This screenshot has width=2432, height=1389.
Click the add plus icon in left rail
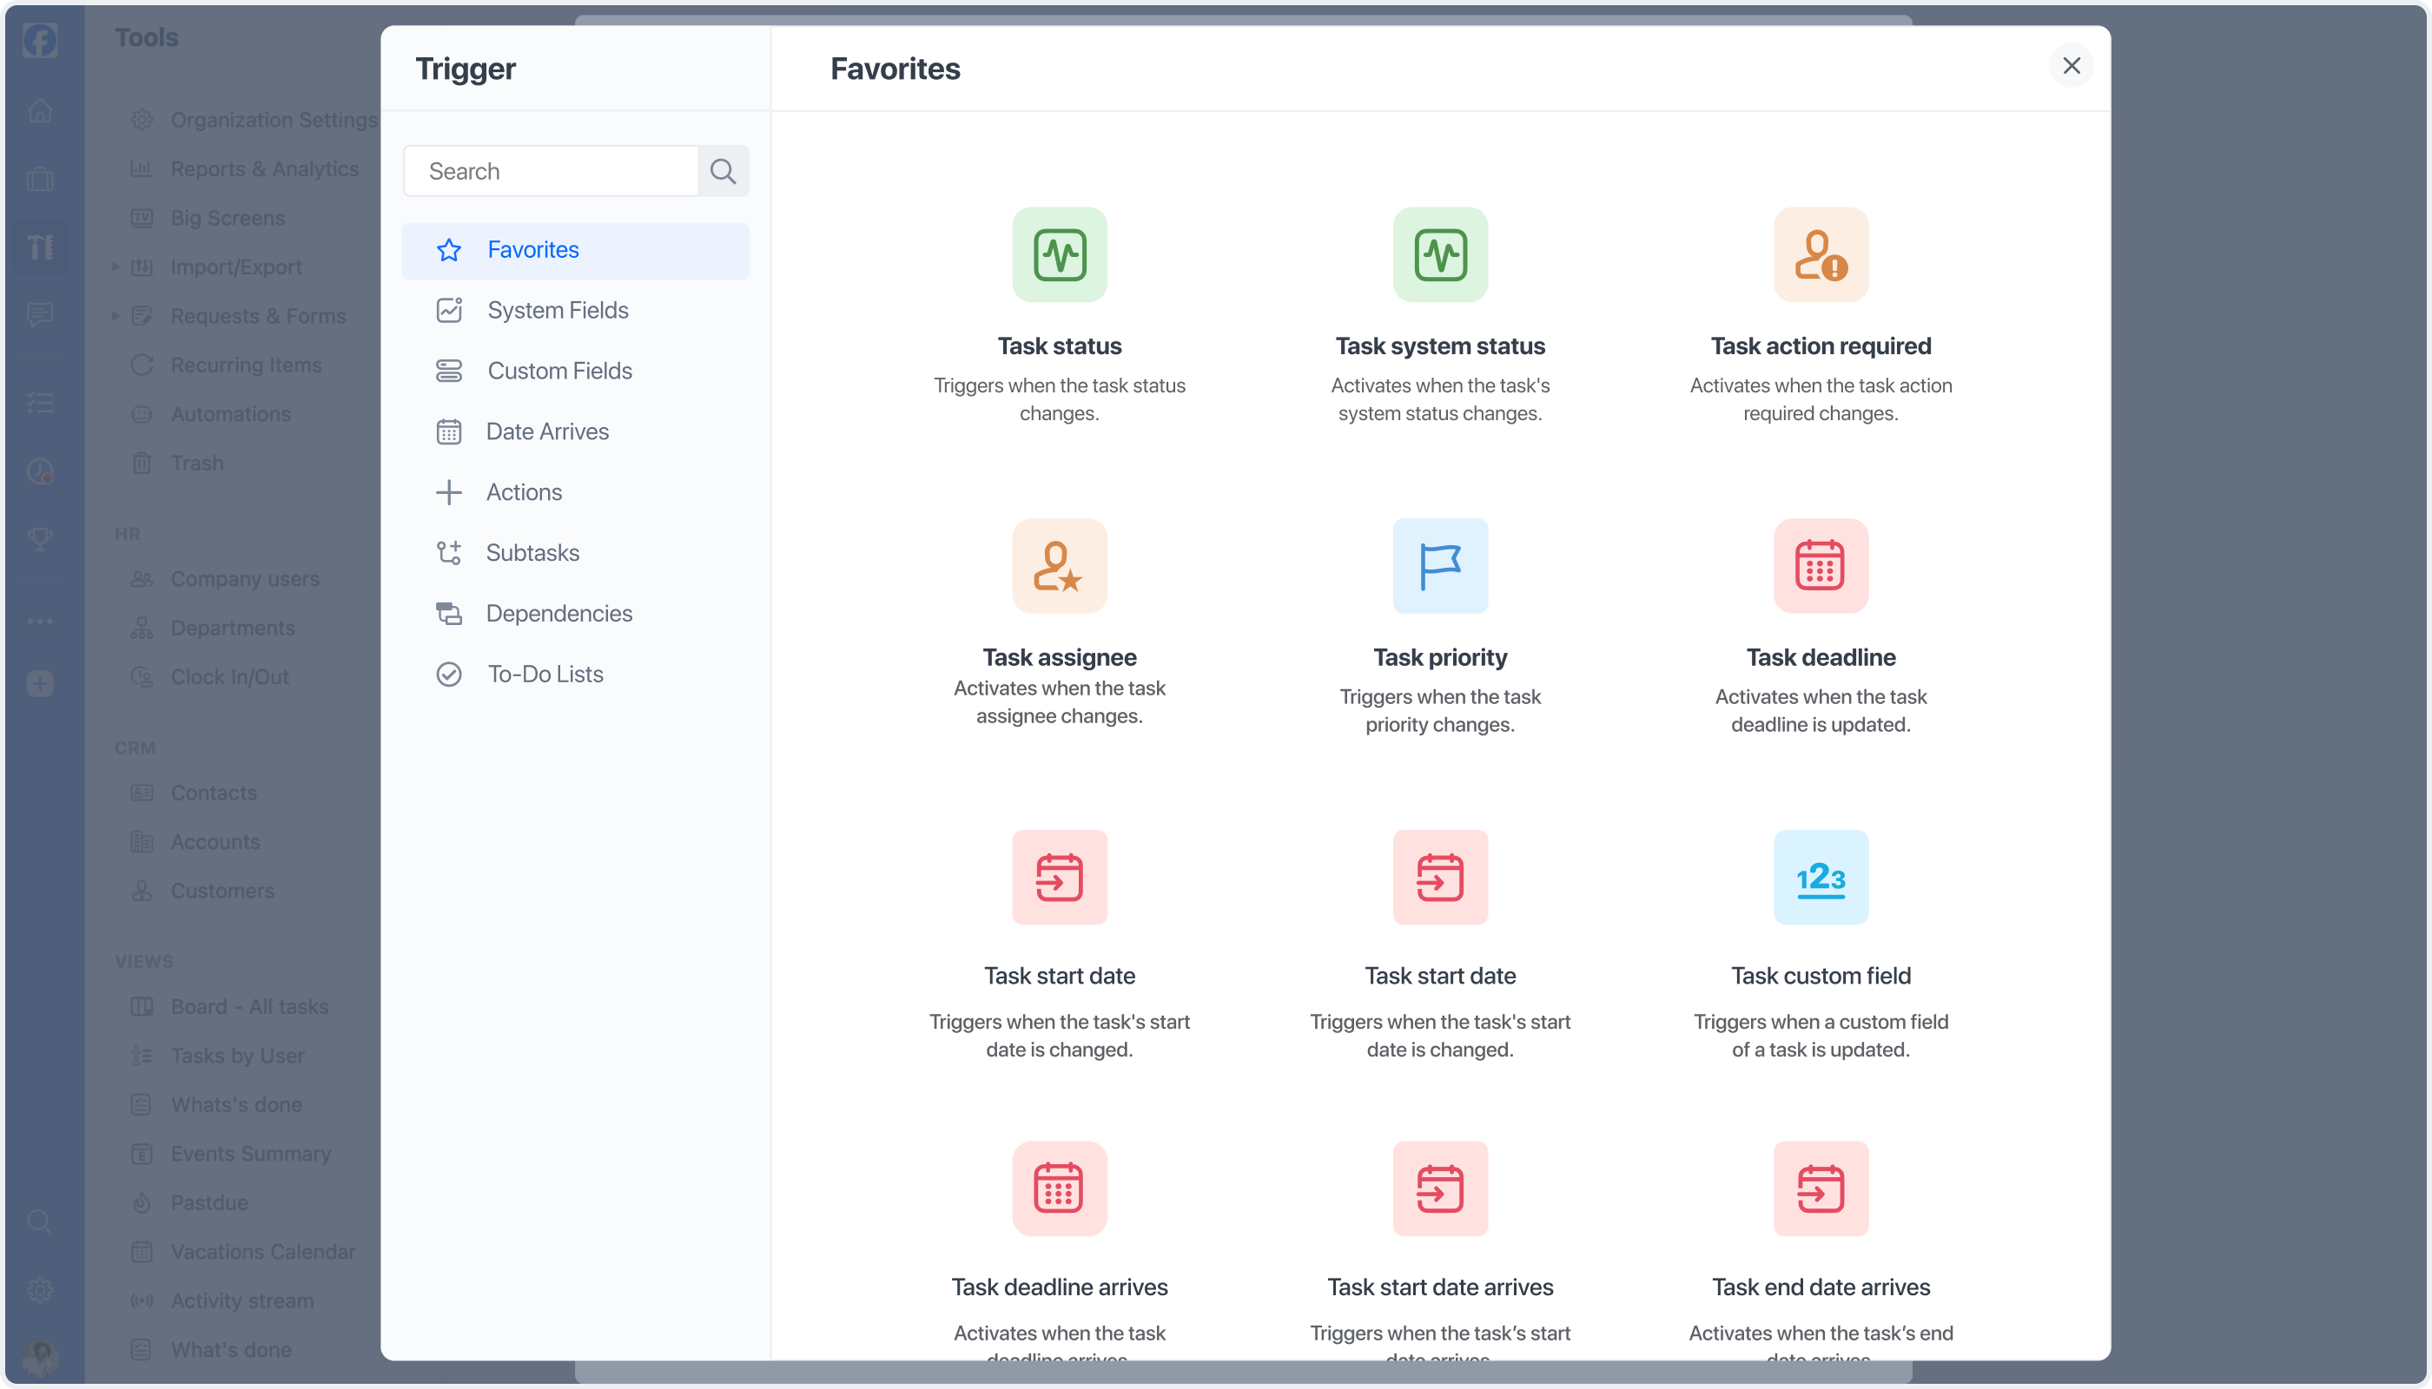click(40, 683)
